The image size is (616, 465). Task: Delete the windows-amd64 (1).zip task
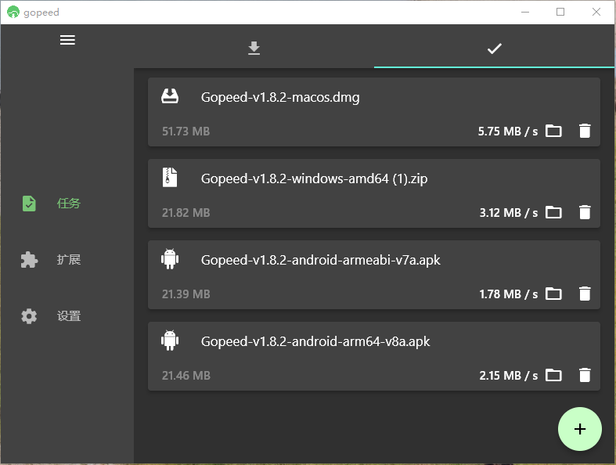pos(584,212)
